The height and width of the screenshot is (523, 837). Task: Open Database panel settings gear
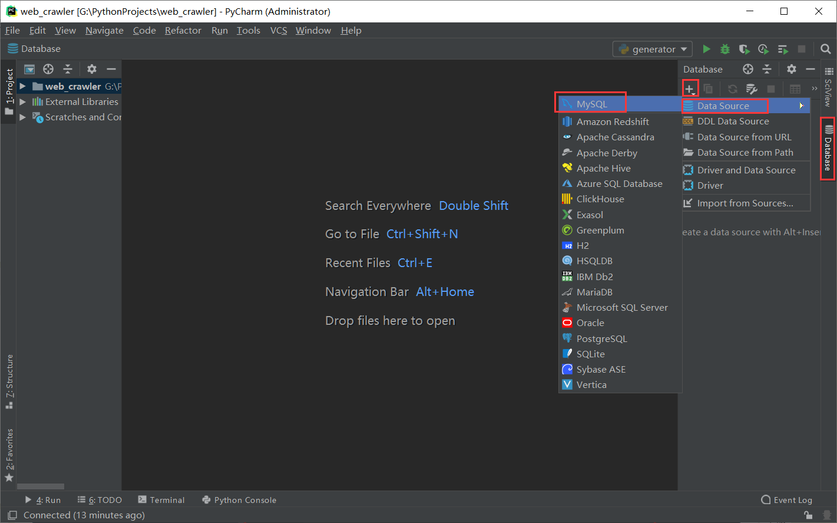pos(791,69)
